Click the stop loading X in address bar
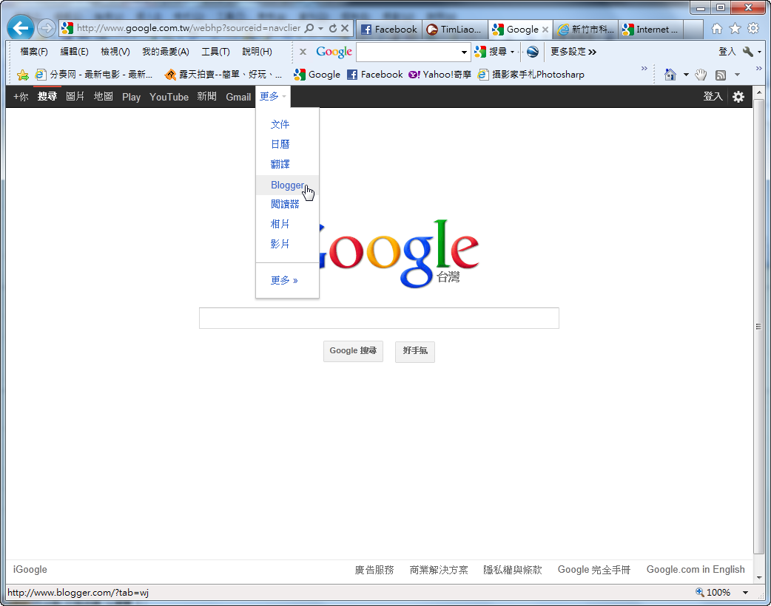Viewport: 771px width, 606px height. point(346,29)
